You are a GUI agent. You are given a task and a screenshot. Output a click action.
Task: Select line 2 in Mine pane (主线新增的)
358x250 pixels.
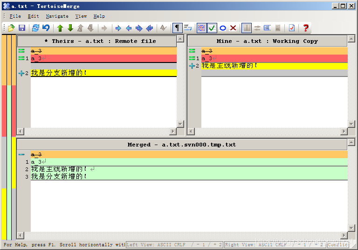[275, 66]
